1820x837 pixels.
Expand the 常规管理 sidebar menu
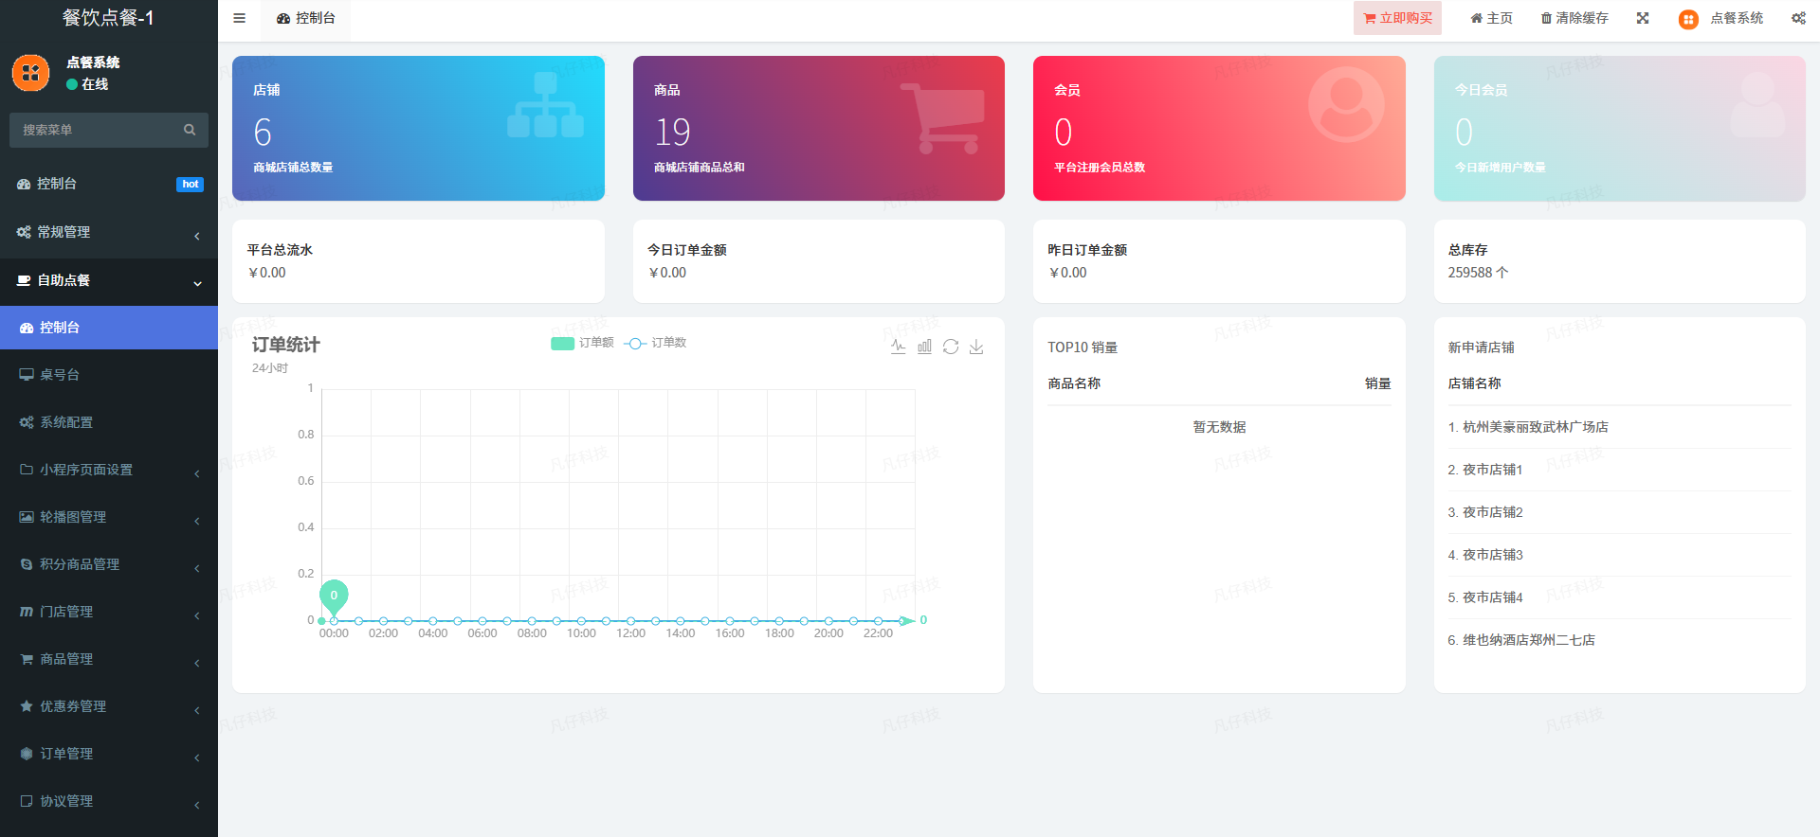[109, 232]
